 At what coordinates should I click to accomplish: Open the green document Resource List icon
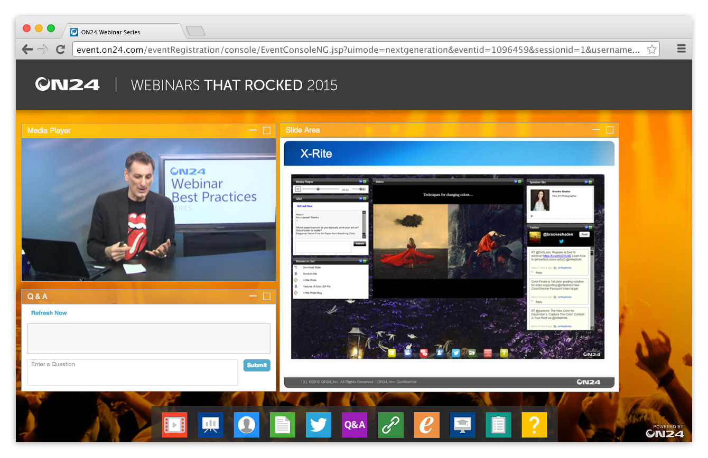[x=283, y=425]
